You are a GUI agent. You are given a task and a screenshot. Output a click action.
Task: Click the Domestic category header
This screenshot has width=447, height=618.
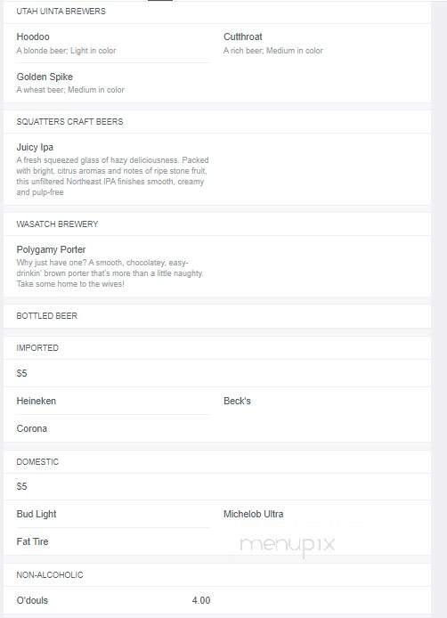coord(37,461)
